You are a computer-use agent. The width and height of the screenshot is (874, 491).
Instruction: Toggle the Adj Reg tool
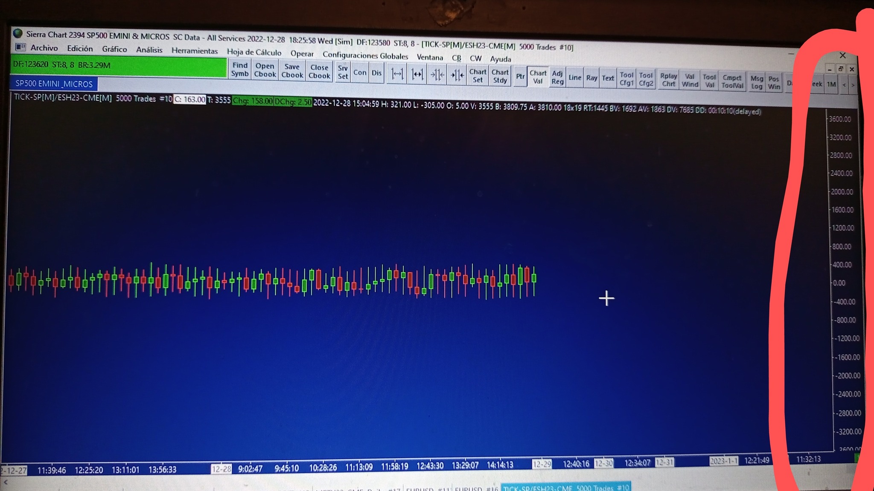[557, 78]
